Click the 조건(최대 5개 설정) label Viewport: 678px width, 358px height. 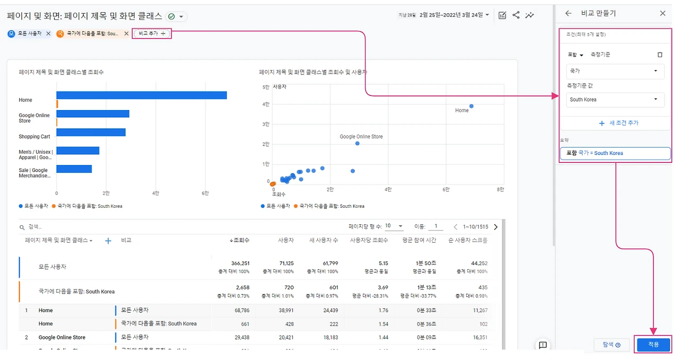tap(586, 34)
